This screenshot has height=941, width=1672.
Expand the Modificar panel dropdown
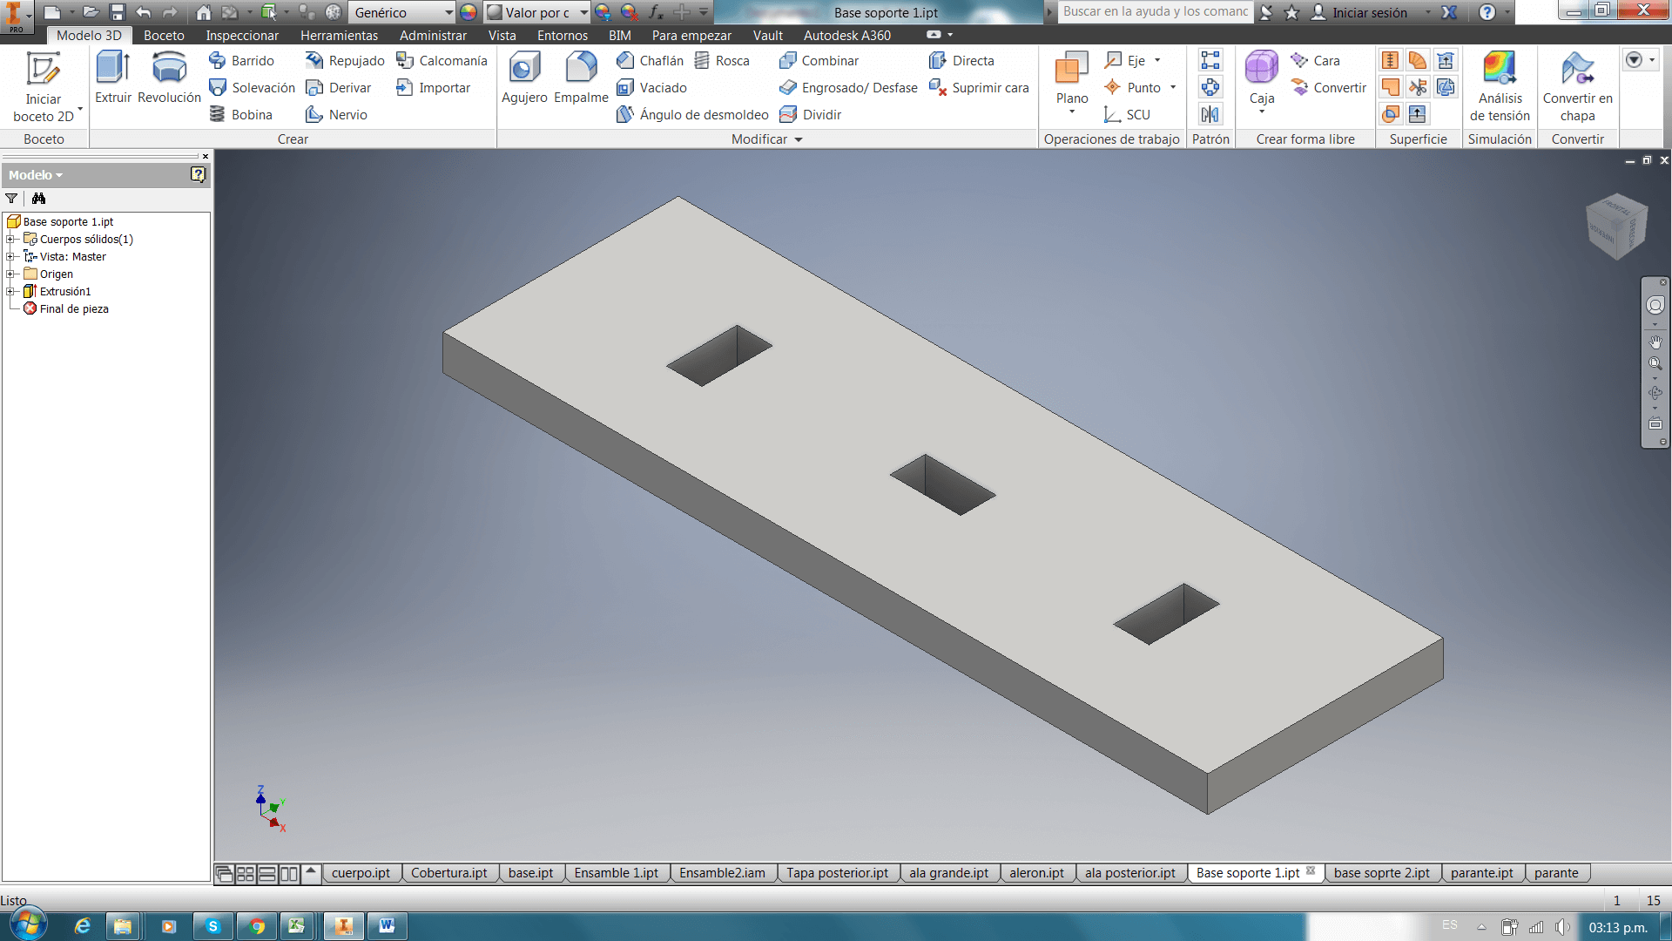pos(799,139)
